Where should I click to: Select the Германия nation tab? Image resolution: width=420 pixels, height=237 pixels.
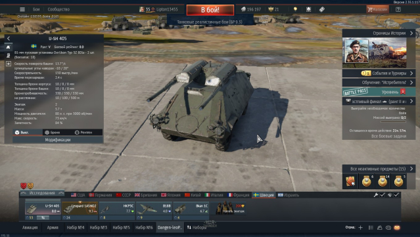click(x=101, y=195)
